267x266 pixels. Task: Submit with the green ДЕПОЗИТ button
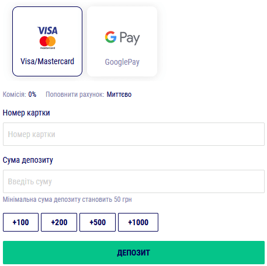[x=134, y=253]
